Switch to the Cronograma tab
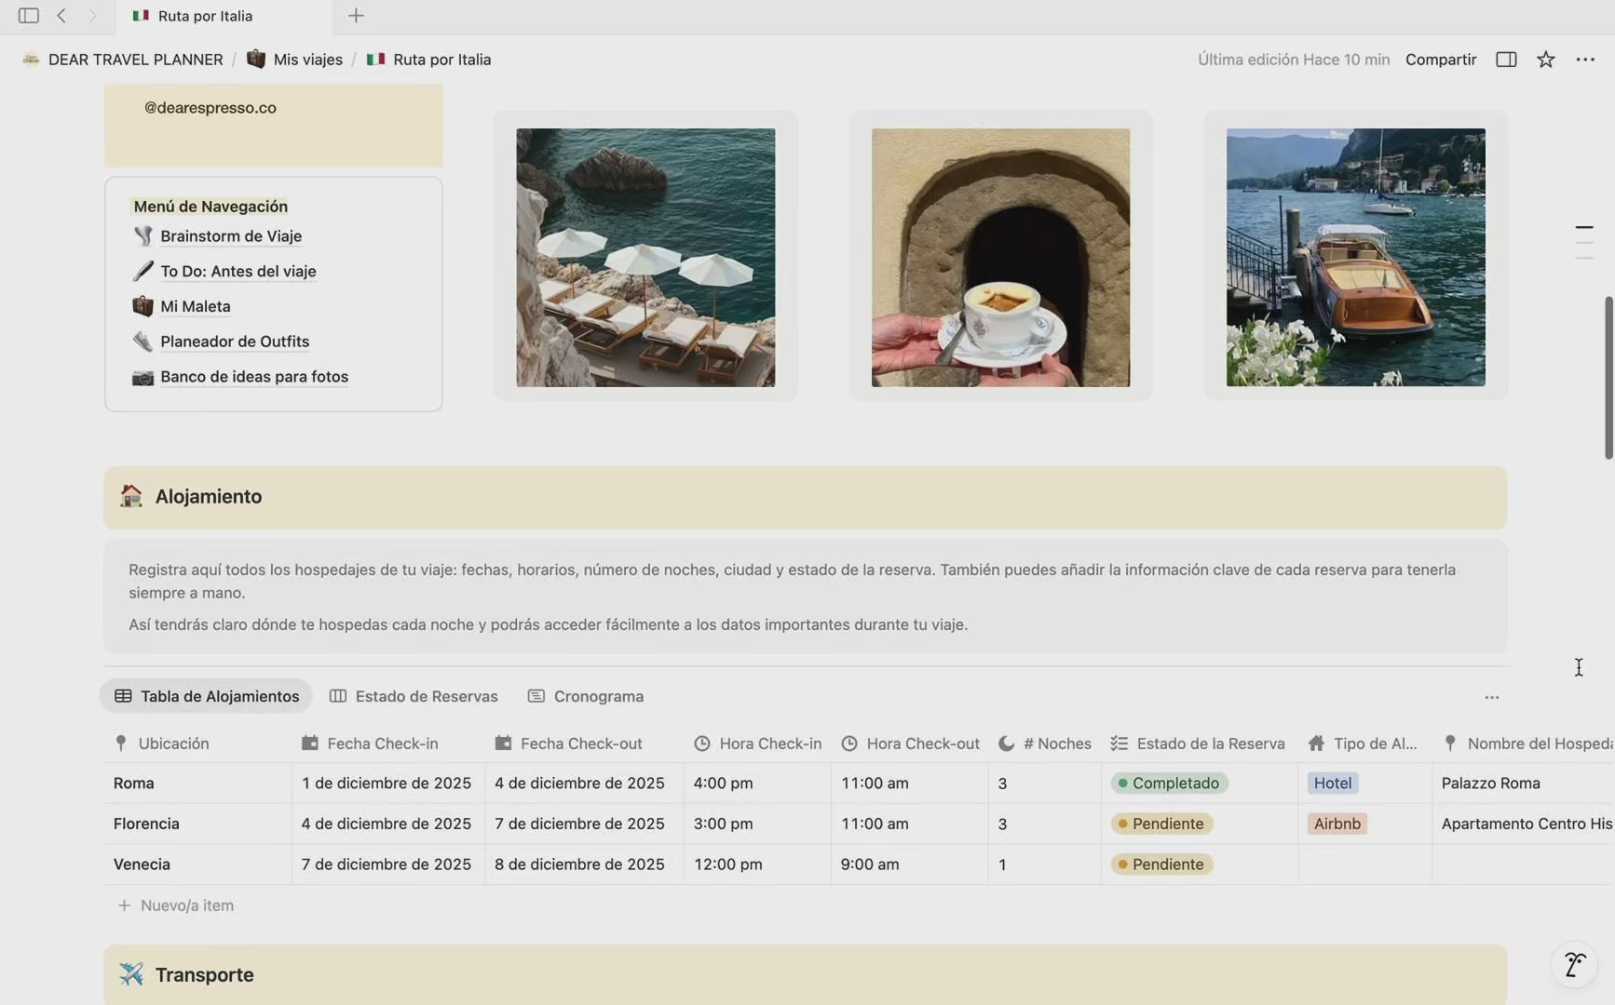 pos(586,696)
